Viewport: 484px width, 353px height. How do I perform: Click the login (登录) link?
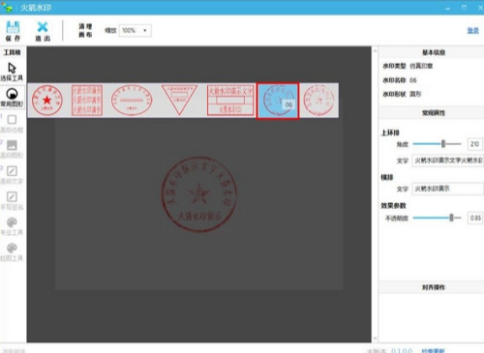coord(473,31)
